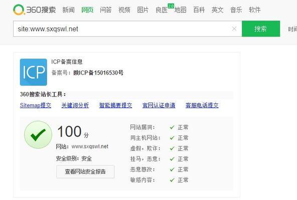Click the 2.0 badge above 良医
This screenshot has height=200, width=297.
[x=171, y=6]
